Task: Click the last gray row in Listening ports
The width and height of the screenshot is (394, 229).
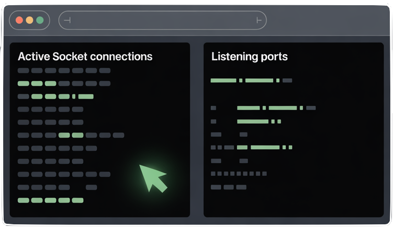Action: [x=228, y=187]
